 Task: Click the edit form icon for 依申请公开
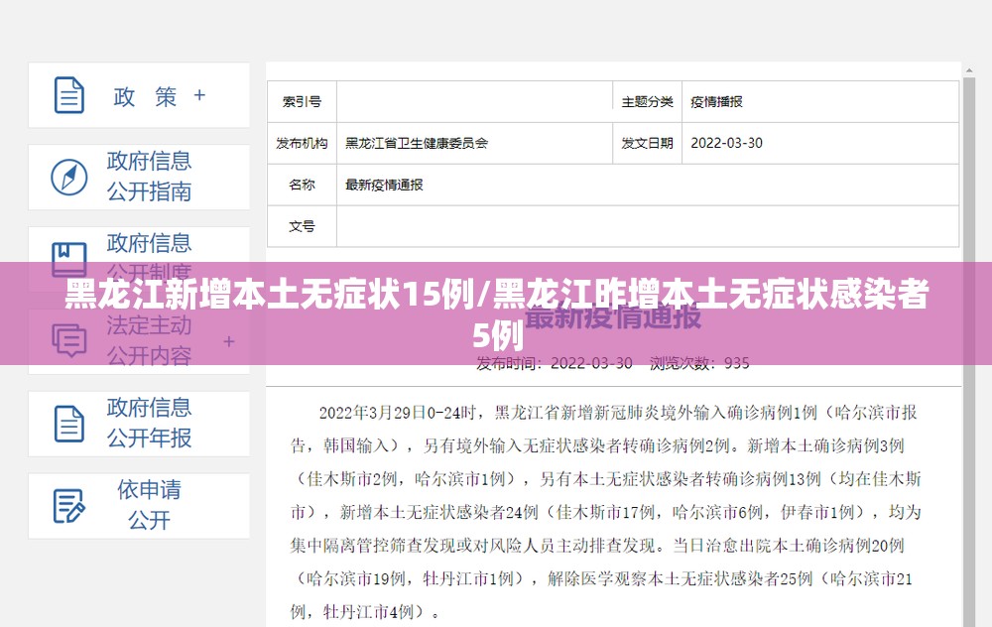[69, 506]
